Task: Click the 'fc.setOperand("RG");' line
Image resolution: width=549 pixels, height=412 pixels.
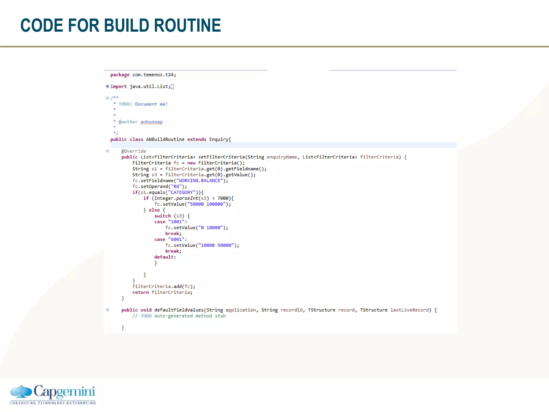Action: pos(160,186)
